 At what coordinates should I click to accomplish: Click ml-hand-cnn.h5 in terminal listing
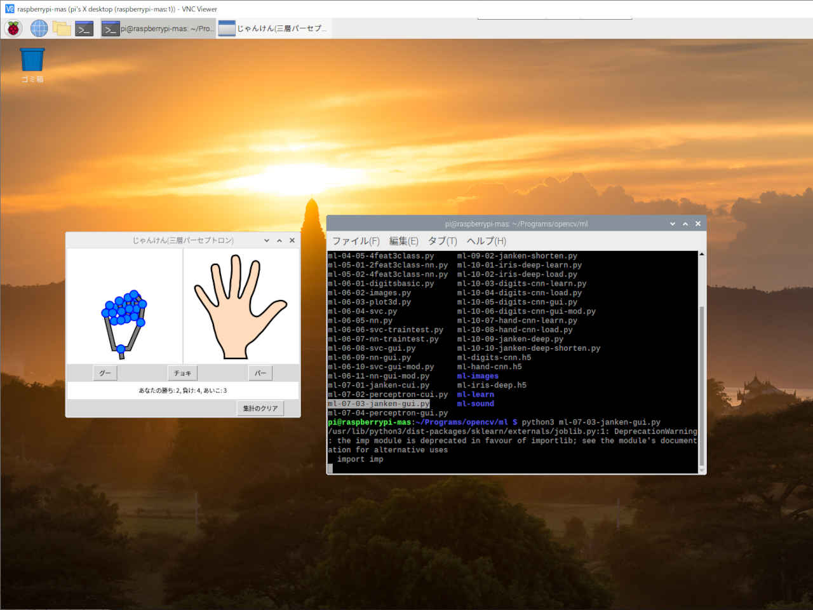489,367
